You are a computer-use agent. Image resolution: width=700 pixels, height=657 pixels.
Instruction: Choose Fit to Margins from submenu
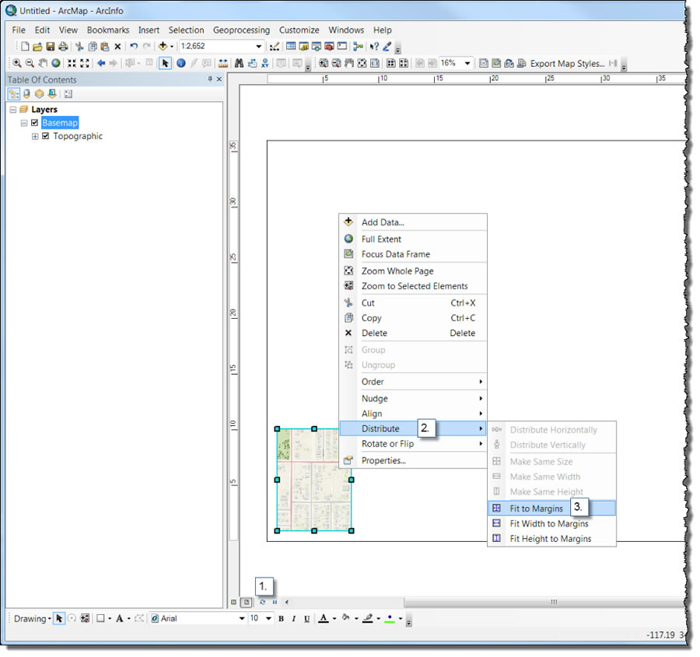[536, 508]
